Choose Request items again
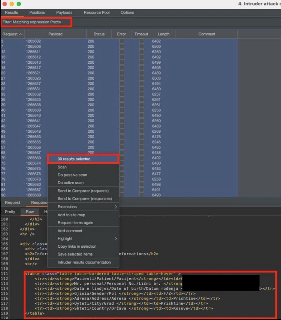 pos(83,223)
